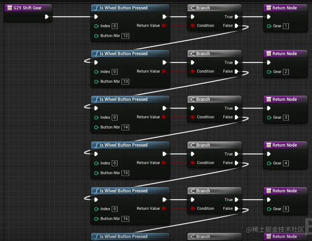312x241 pixels.
Task: Click the True exec pin on the Branch before Gear 1
Action: pos(237,17)
